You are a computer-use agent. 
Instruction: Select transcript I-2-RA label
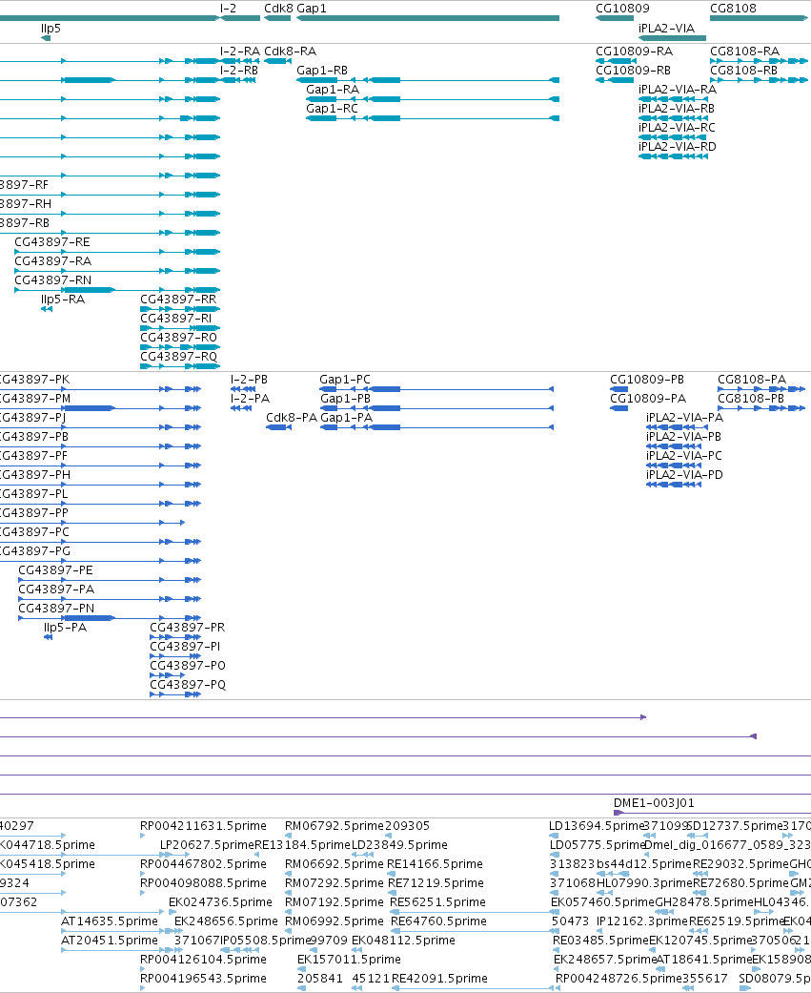[240, 52]
